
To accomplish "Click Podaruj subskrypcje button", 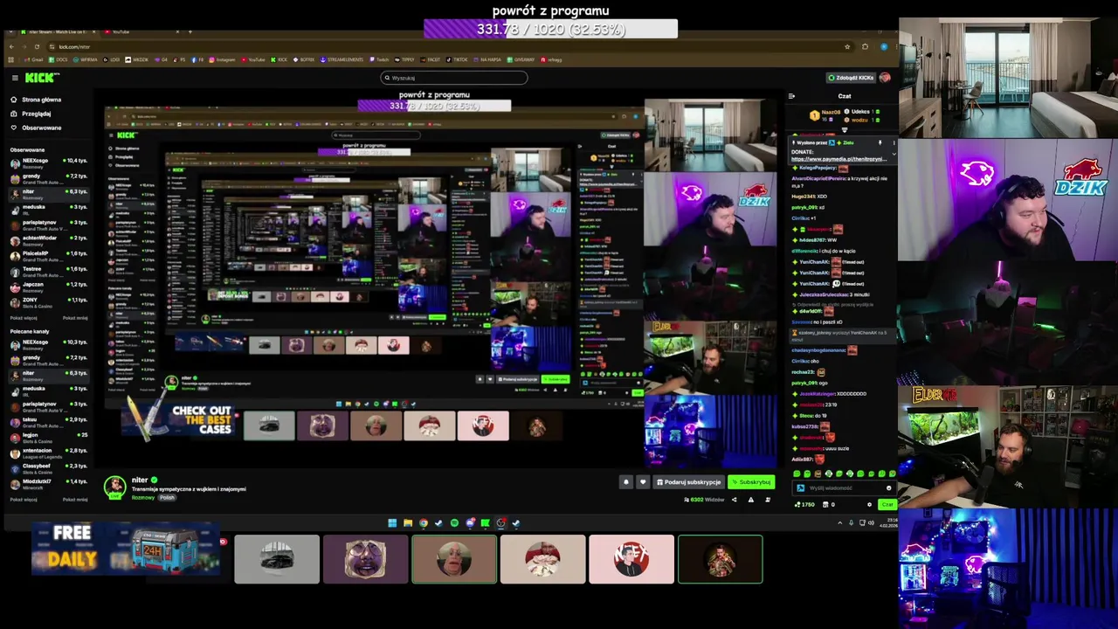I will [689, 482].
